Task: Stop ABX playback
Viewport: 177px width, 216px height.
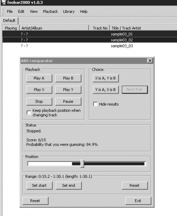Action: pos(39,102)
